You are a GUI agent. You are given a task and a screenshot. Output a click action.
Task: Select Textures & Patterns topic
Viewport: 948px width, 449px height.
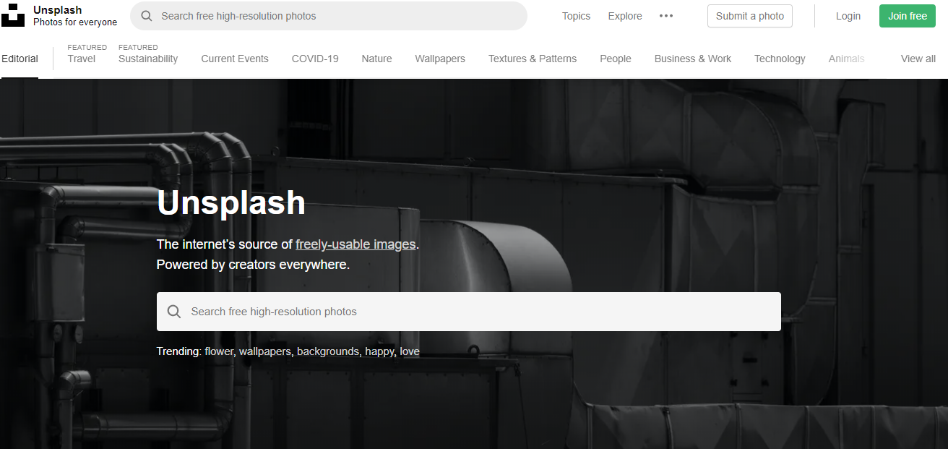[533, 59]
